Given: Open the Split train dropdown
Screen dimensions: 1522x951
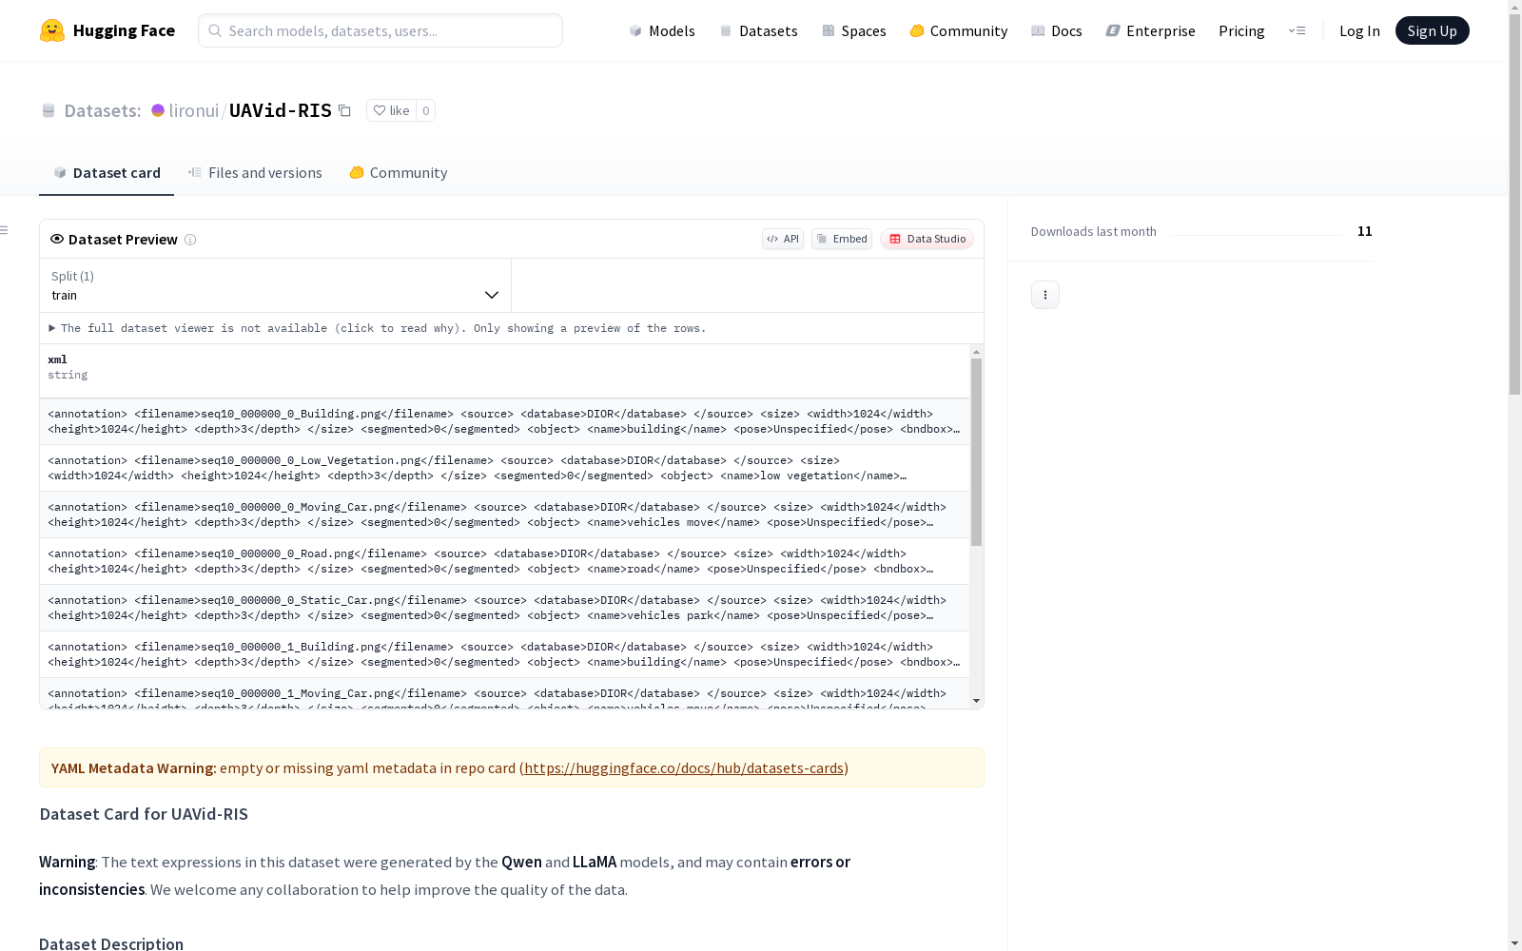Looking at the screenshot, I should tap(276, 285).
